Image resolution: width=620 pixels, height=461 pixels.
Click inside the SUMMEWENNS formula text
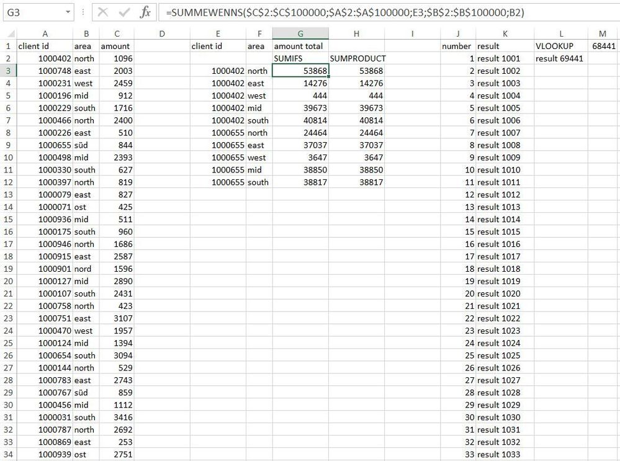click(345, 12)
